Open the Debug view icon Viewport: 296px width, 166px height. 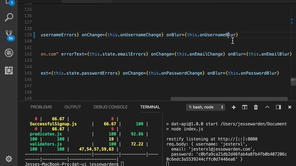coord(9,53)
